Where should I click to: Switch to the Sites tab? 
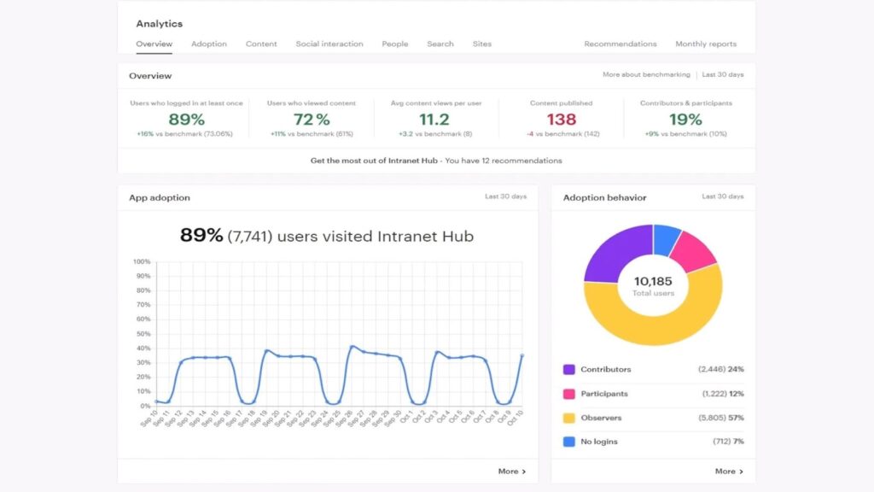click(x=481, y=44)
